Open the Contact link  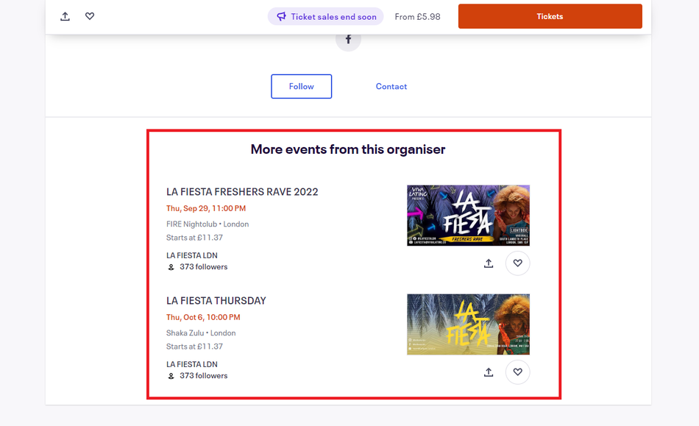pos(391,86)
